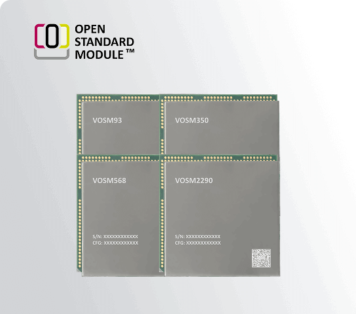Image resolution: width=356 pixels, height=314 pixels.
Task: Select the VOSM2290 module label
Action: 194,181
